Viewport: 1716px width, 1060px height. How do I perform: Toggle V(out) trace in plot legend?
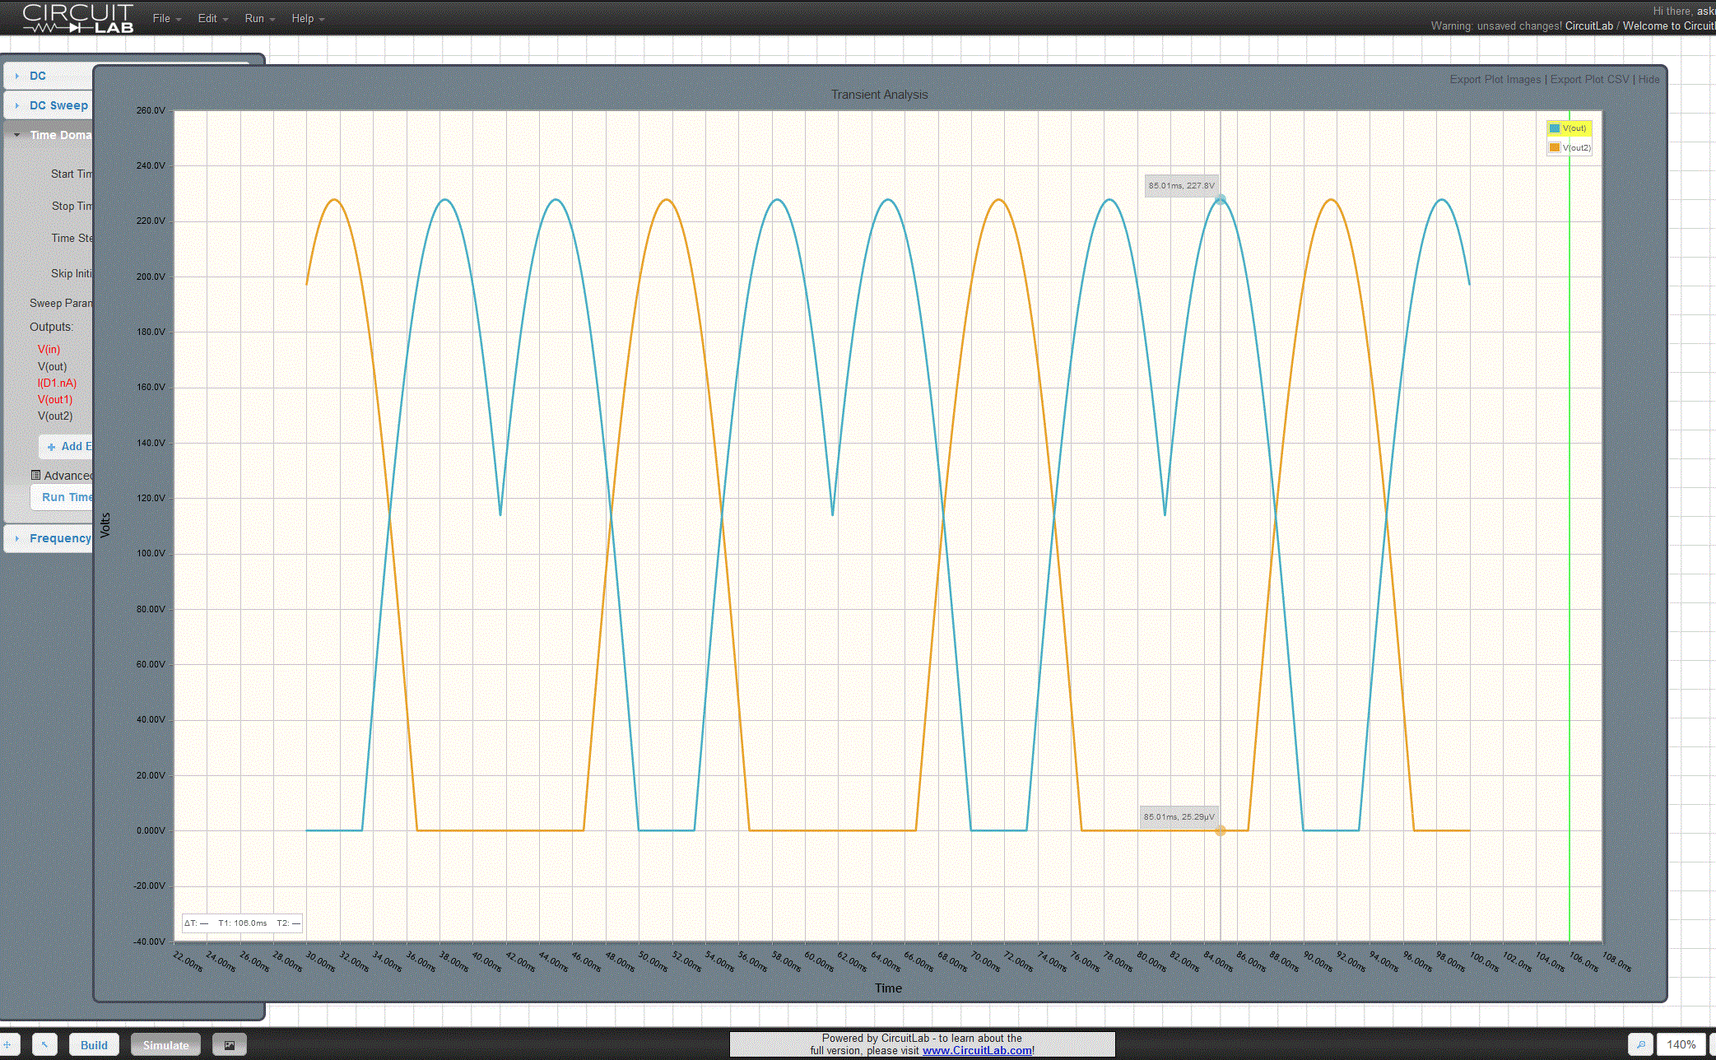coord(1574,128)
